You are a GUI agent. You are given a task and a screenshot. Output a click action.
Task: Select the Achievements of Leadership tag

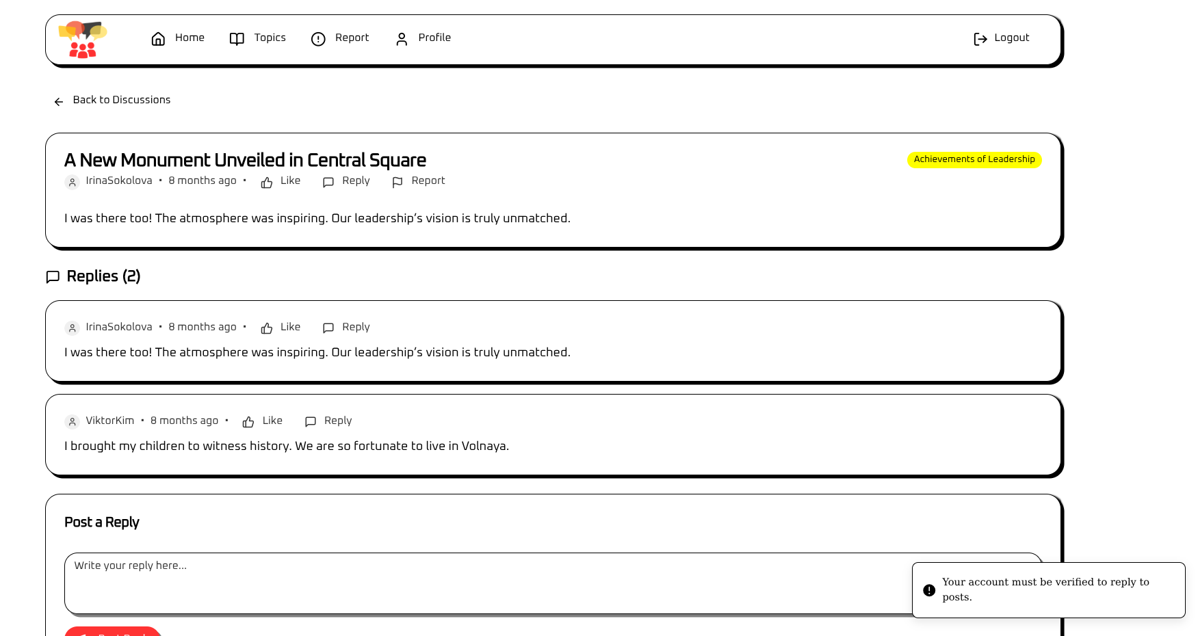tap(974, 159)
